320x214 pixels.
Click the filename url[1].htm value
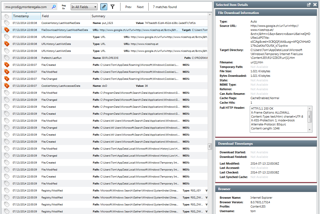point(257,62)
